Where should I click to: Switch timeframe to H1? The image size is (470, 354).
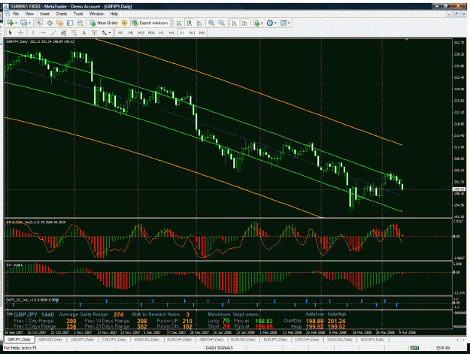(161, 33)
